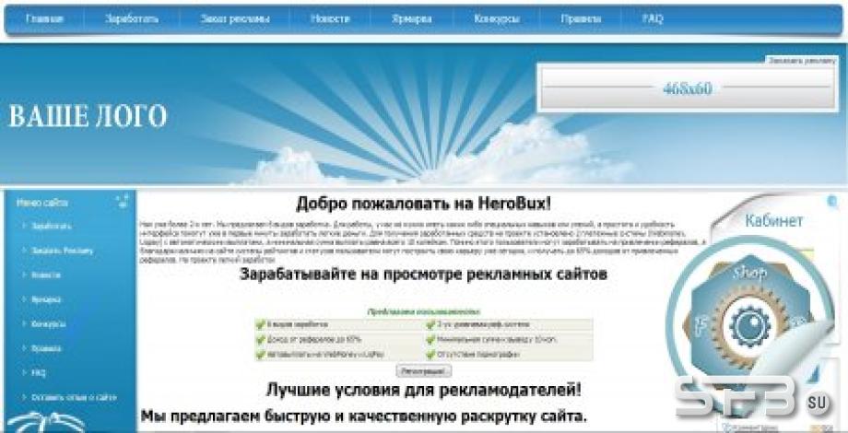
Task: Click the arrow bullet beside sidebar Заработать
Action: [25, 226]
